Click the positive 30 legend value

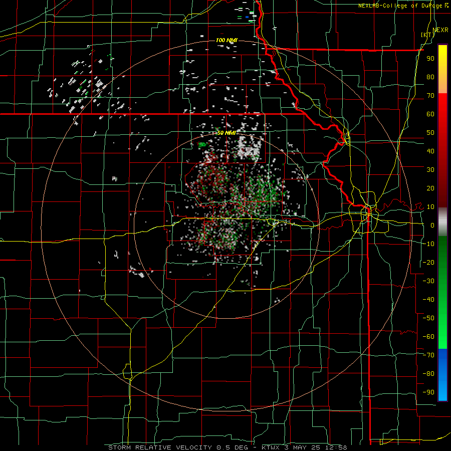430,170
